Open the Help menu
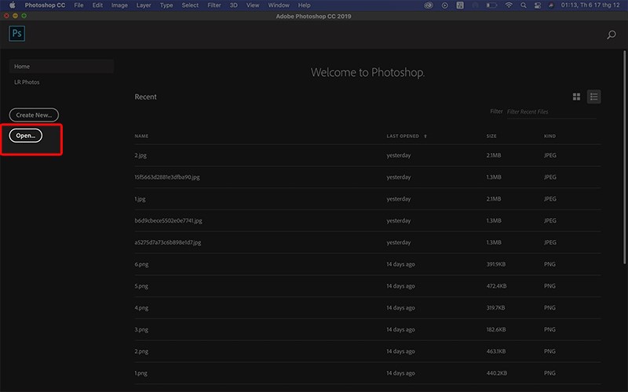The height and width of the screenshot is (392, 628). pyautogui.click(x=304, y=5)
